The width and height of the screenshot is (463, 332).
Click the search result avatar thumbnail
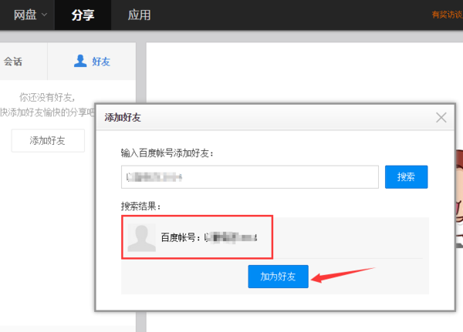(x=142, y=238)
